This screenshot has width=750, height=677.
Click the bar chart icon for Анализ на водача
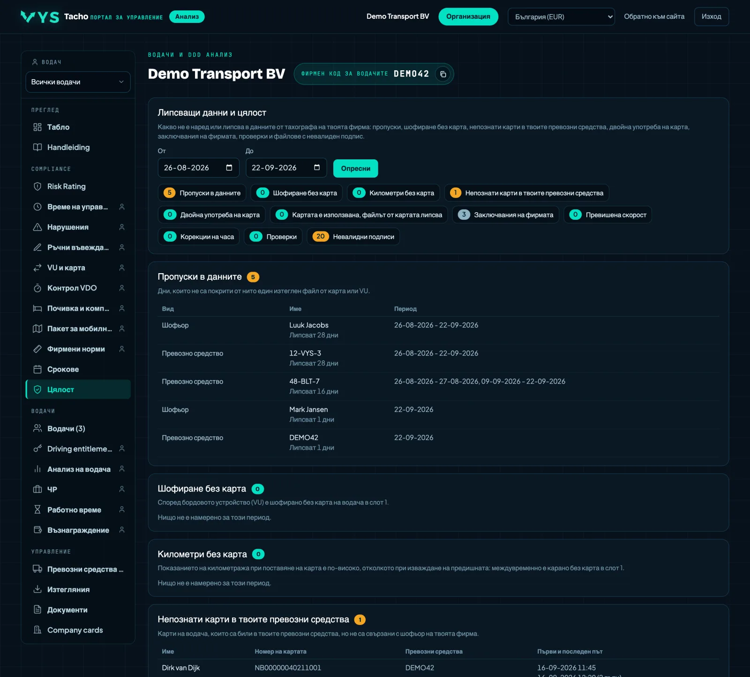pyautogui.click(x=37, y=469)
